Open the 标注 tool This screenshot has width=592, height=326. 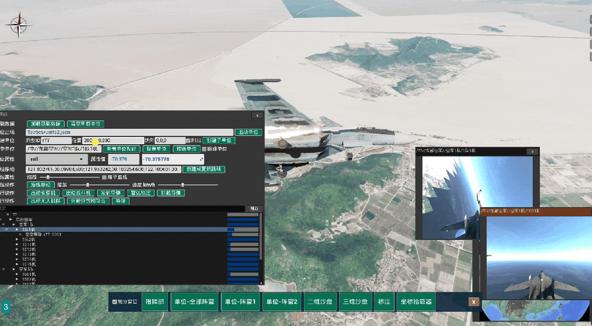[384, 302]
